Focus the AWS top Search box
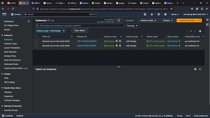Viewport: 210px width, 118px height. [x=60, y=14]
